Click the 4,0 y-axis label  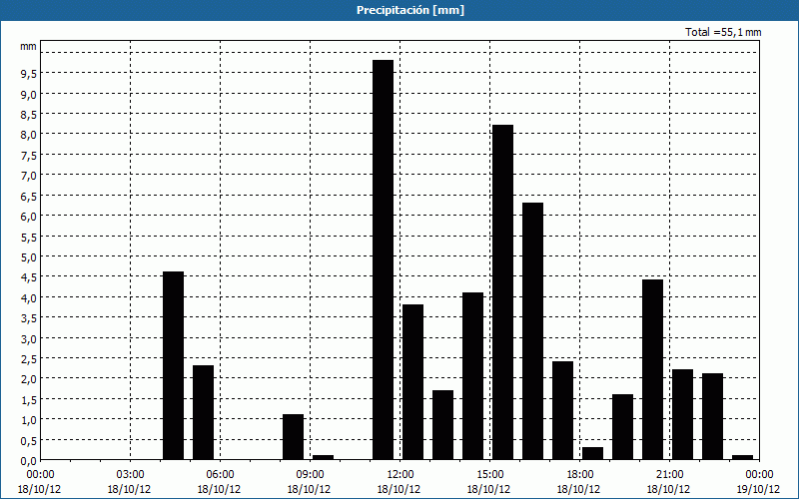coord(29,297)
